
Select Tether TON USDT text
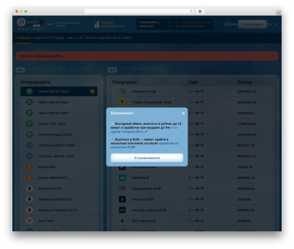(52, 124)
